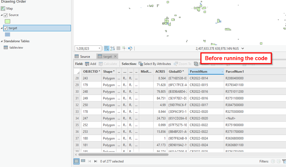
Task: Switch to the Source table tab
Action: click(82, 56)
